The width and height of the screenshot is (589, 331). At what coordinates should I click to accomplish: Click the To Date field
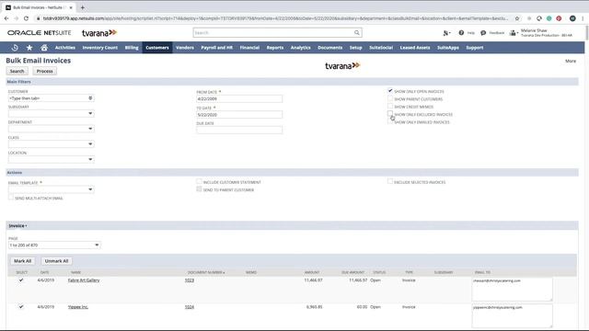[x=239, y=114]
